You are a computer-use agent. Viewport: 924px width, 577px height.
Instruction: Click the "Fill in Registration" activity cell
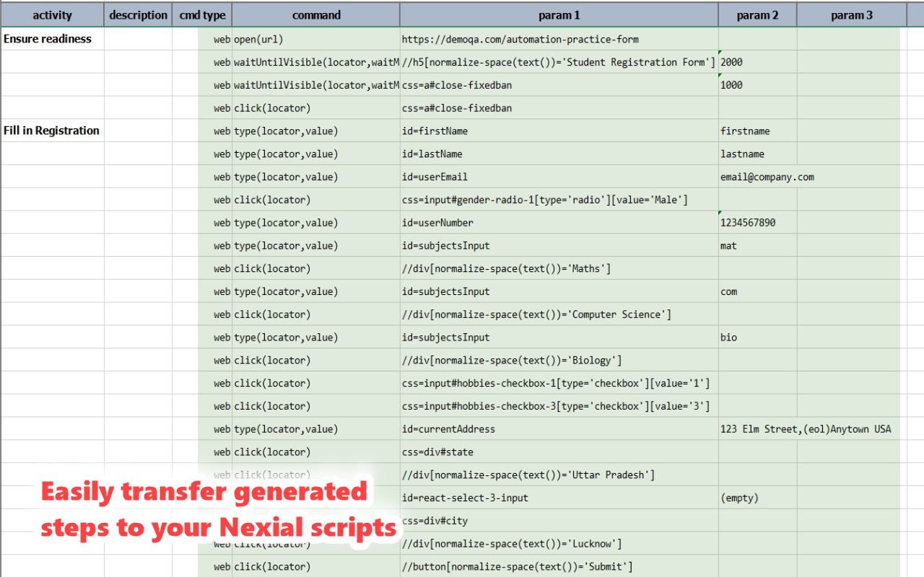click(51, 131)
